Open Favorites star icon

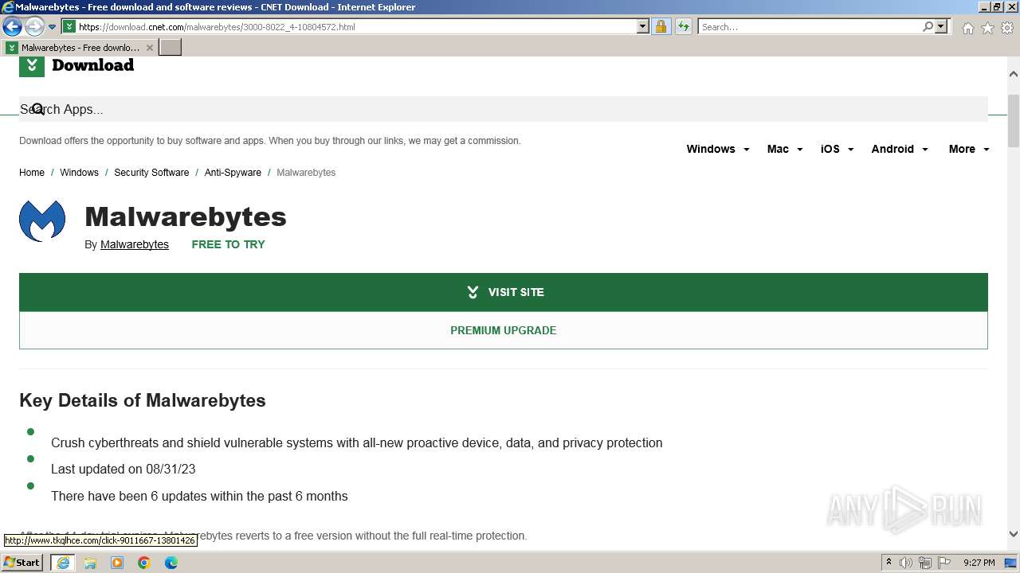(987, 28)
